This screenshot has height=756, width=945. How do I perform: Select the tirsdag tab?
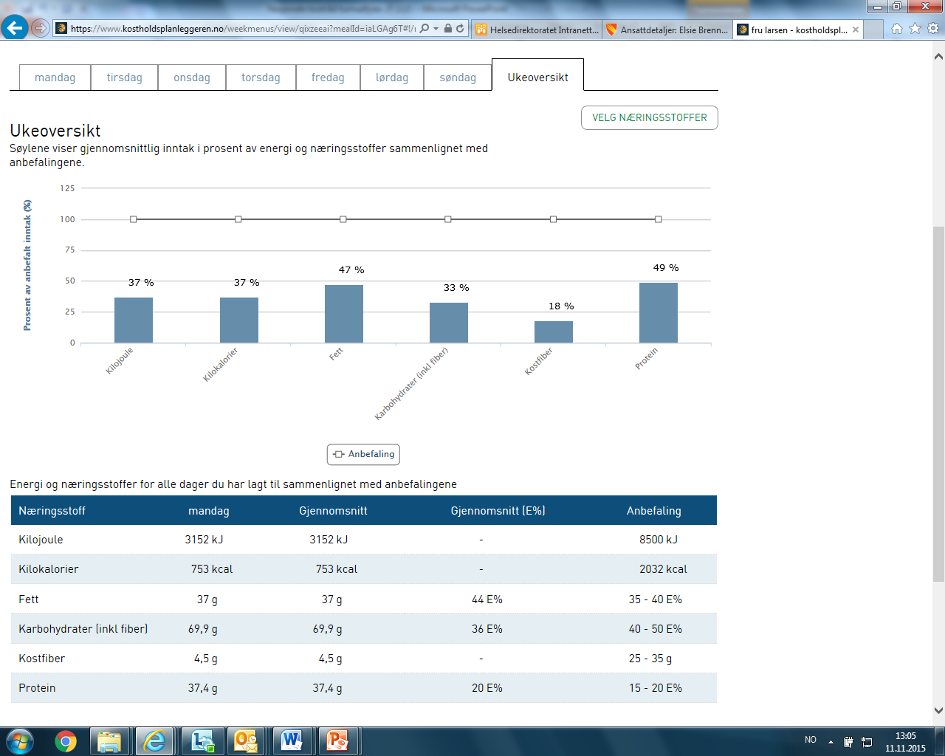pos(124,78)
